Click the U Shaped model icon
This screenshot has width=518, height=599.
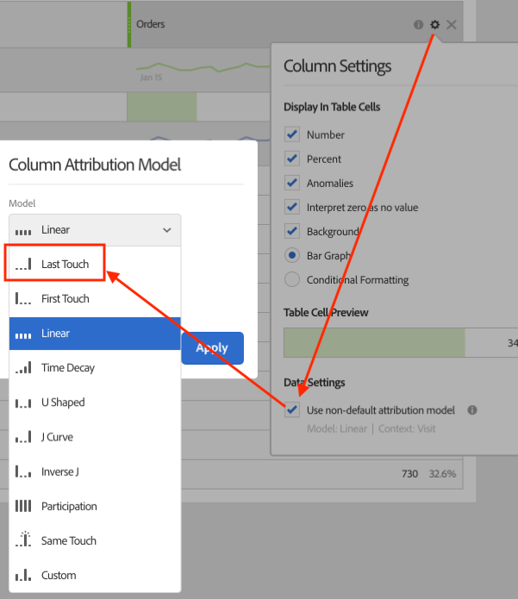click(x=23, y=402)
